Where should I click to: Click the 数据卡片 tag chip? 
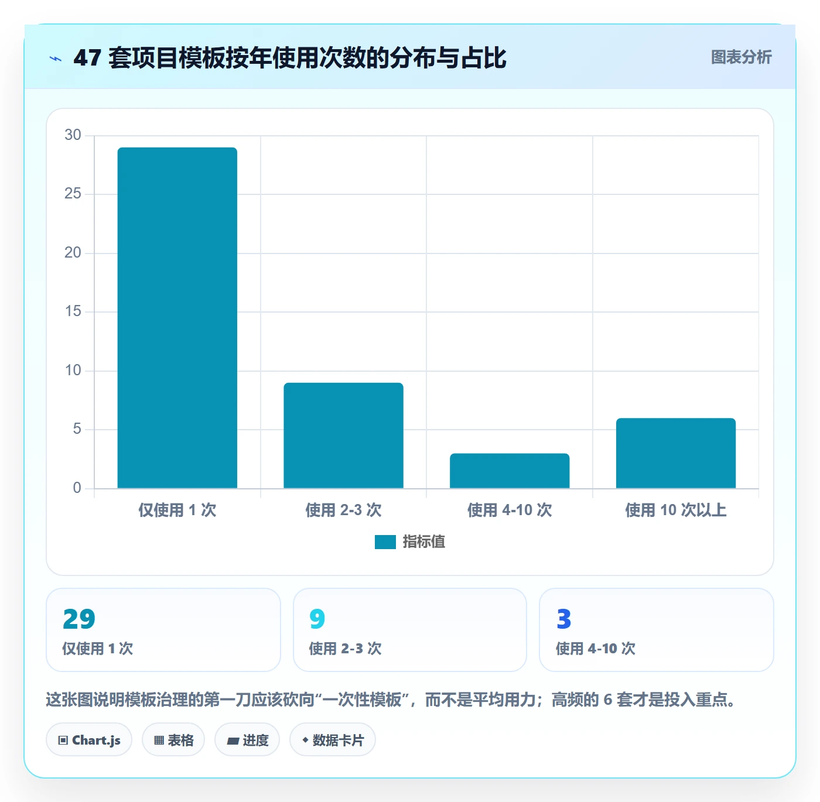(x=333, y=740)
